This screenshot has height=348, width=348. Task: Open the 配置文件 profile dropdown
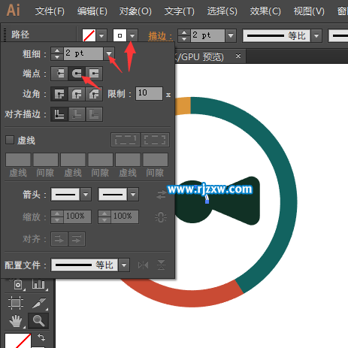pyautogui.click(x=124, y=265)
